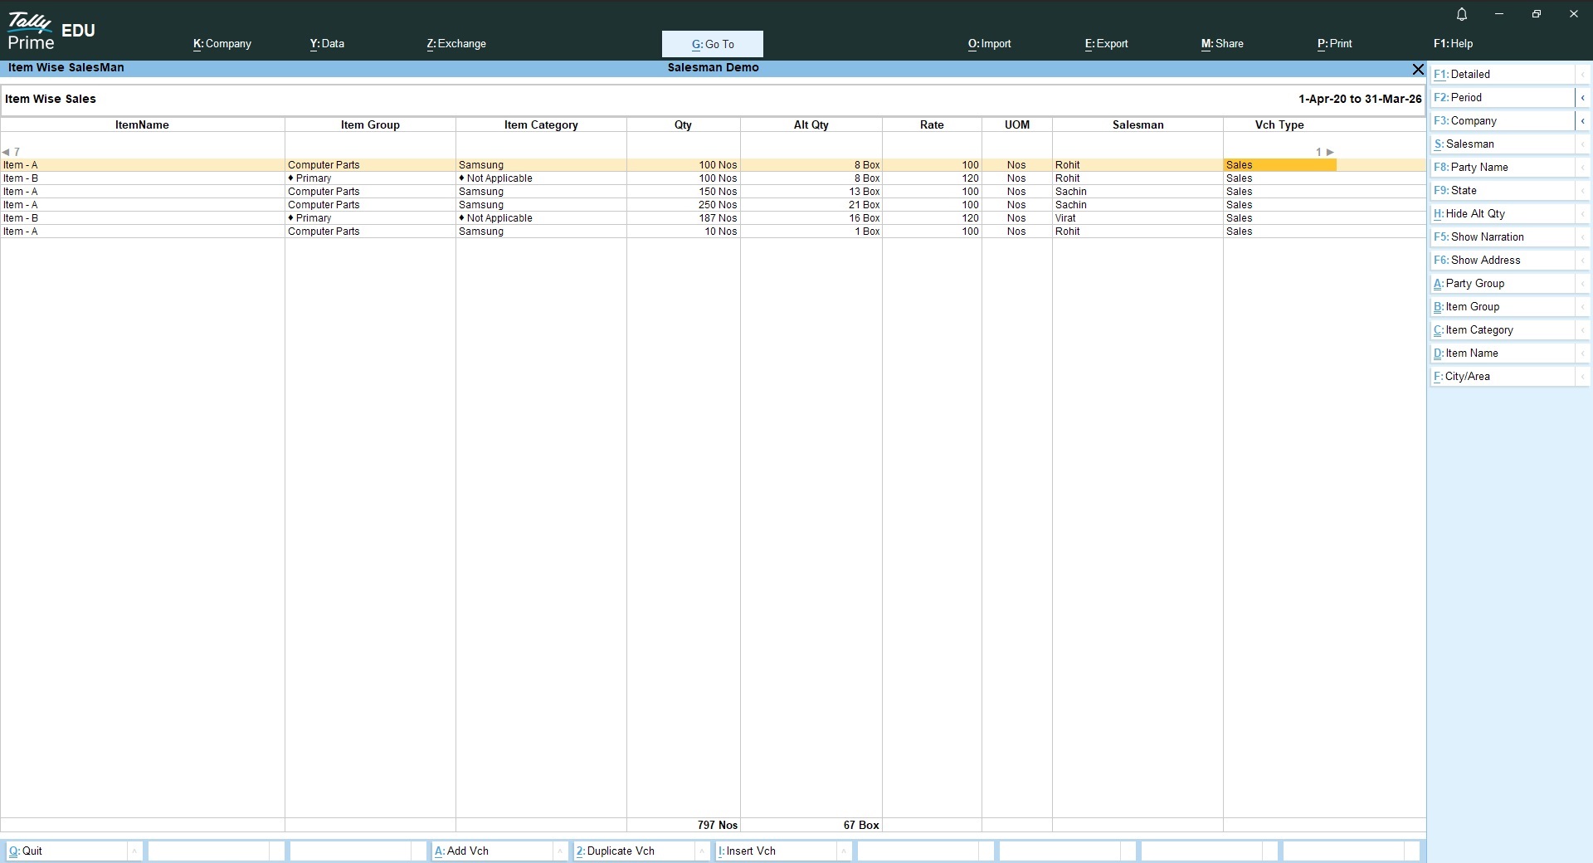Open the Print menu
Screen dimensions: 1593x863
1334,44
